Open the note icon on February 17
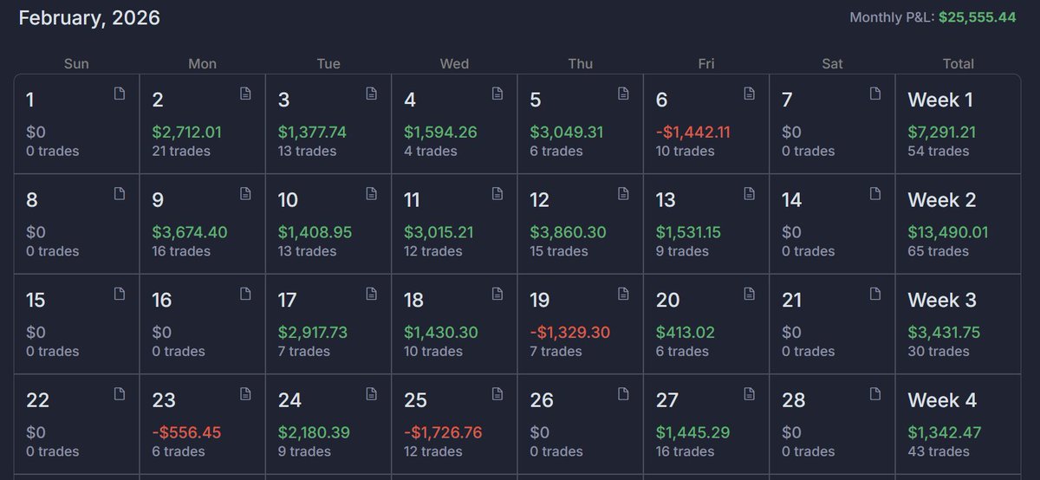This screenshot has width=1040, height=480. (x=372, y=294)
